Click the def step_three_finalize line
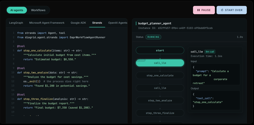The width and height of the screenshot is (254, 125). [53, 99]
